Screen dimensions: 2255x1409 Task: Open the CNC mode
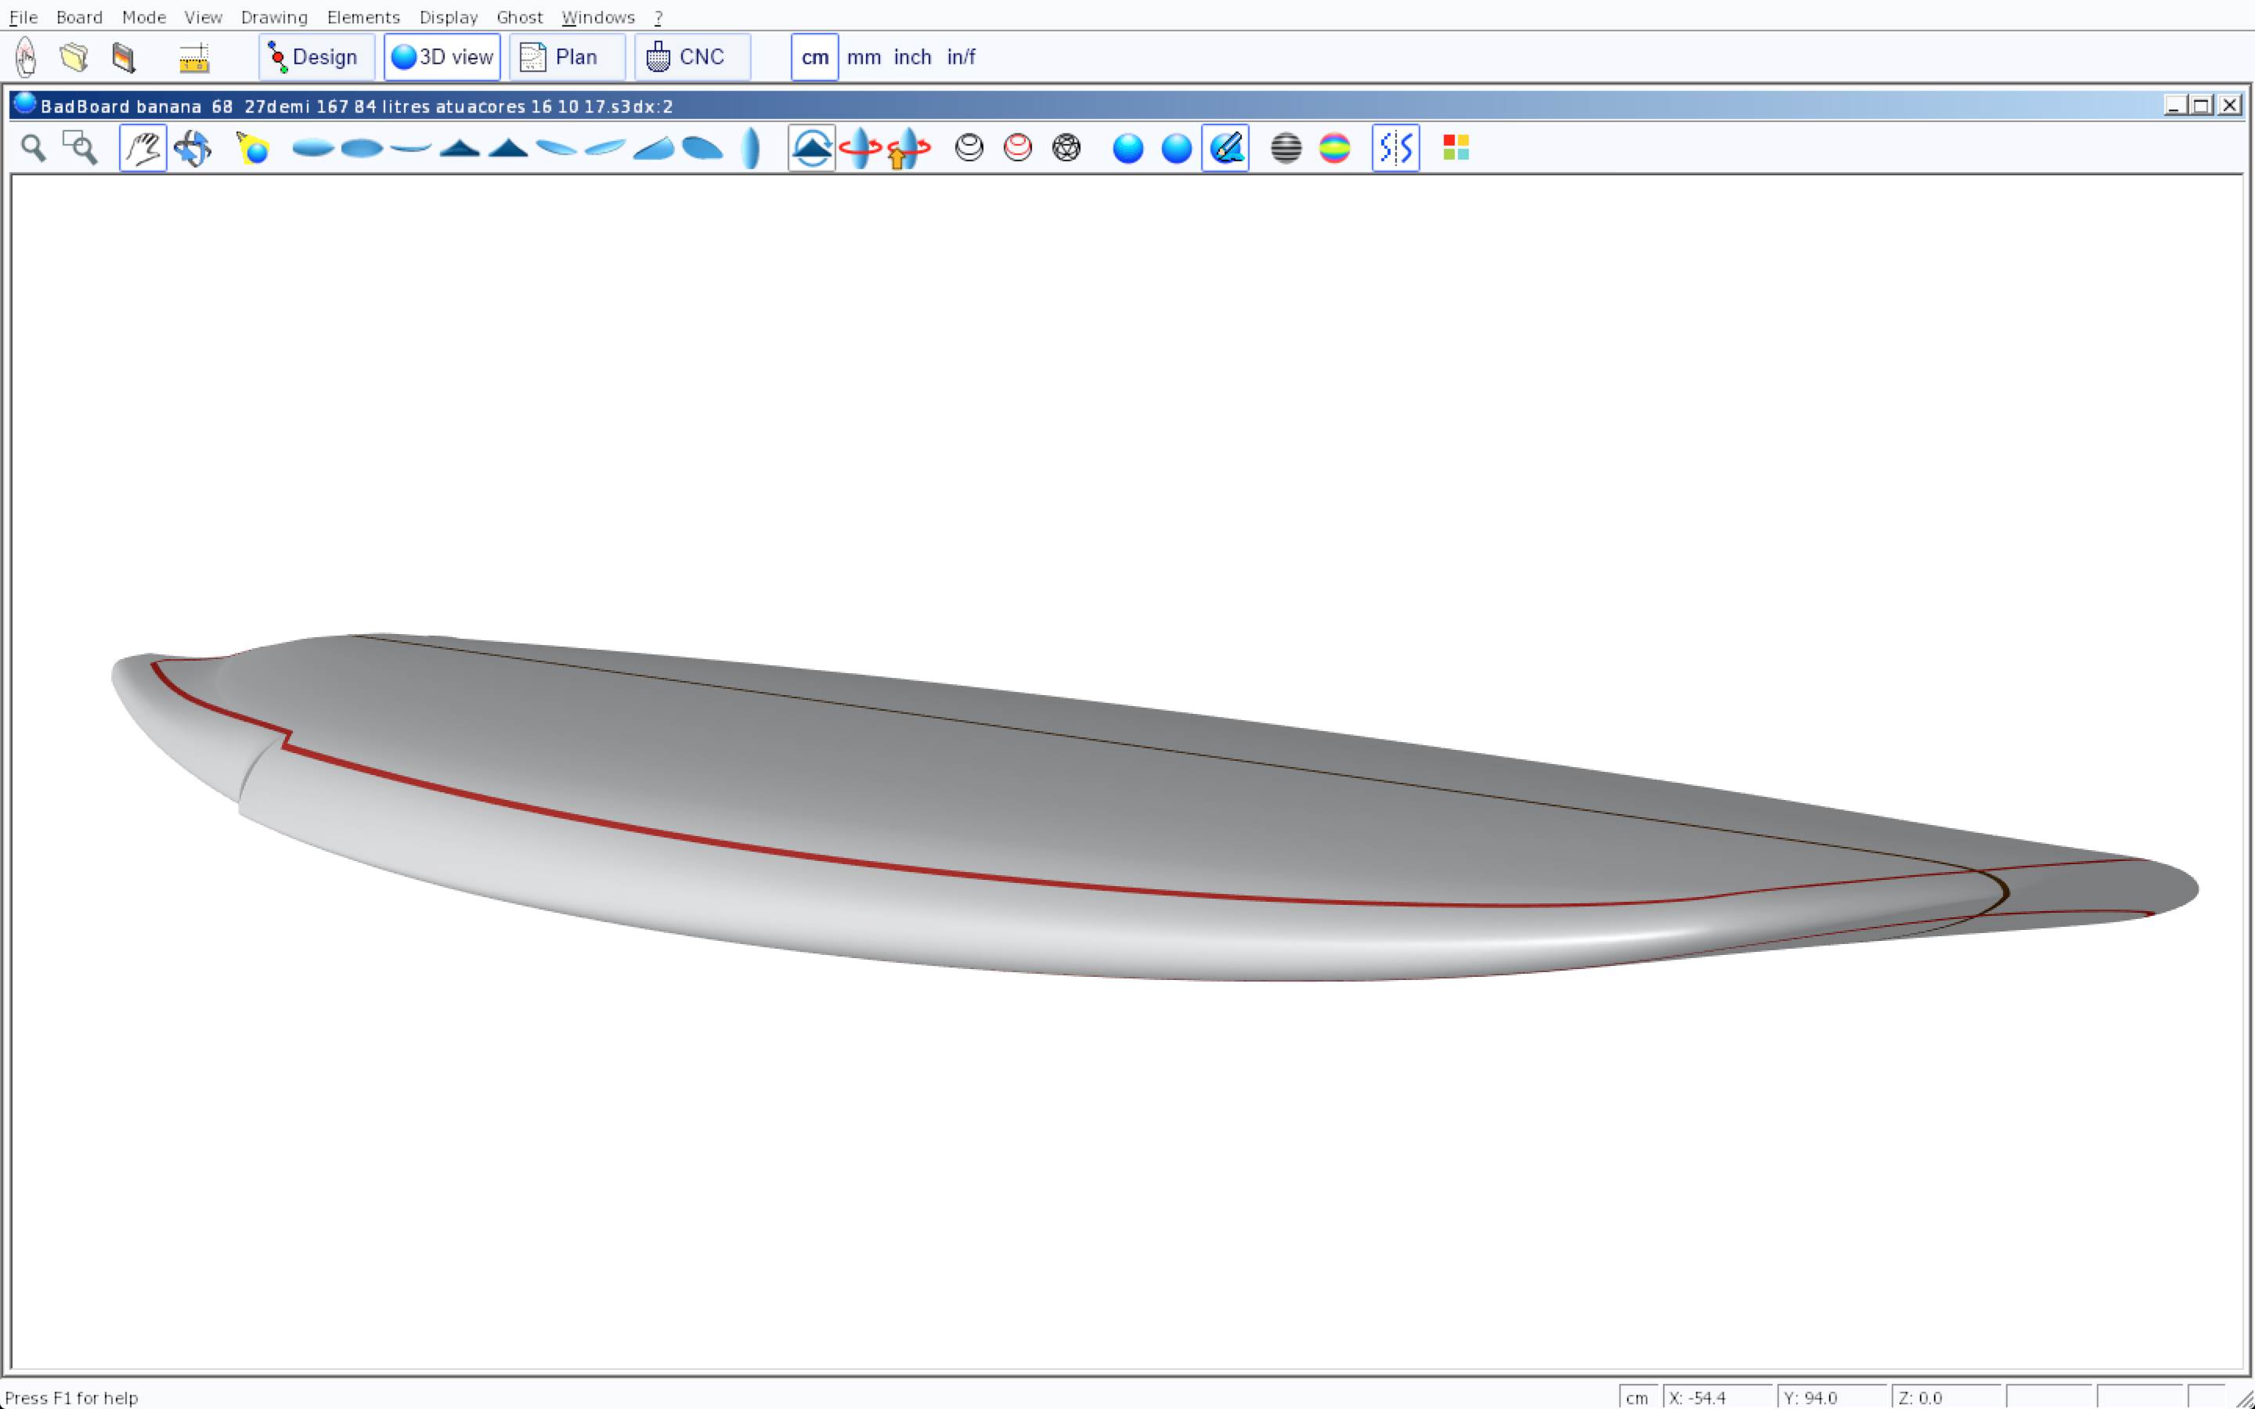click(x=691, y=58)
